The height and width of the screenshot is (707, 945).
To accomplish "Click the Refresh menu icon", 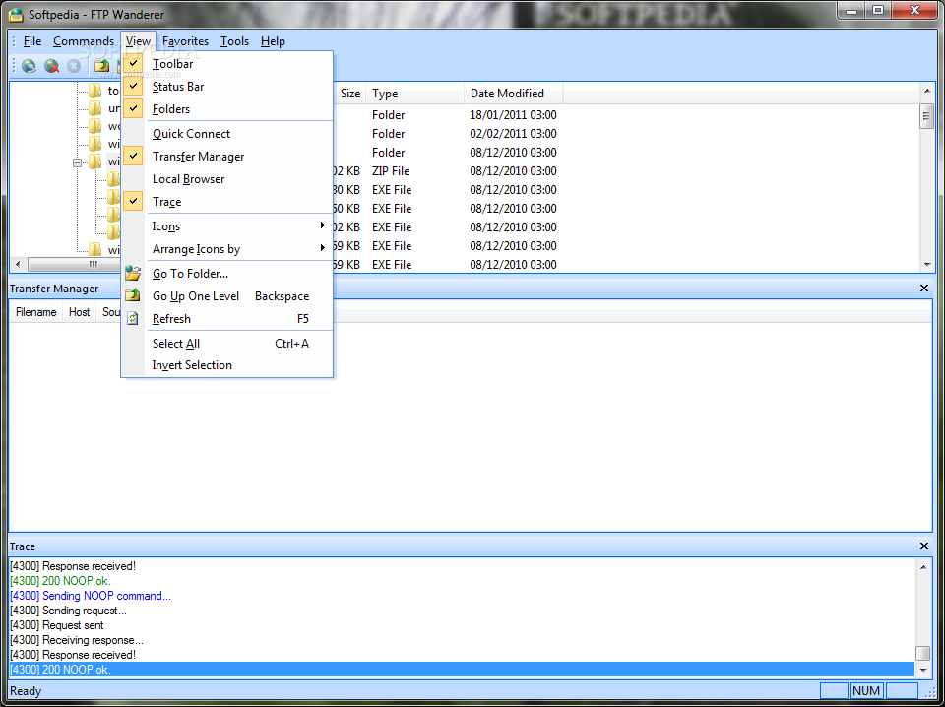I will (x=133, y=318).
